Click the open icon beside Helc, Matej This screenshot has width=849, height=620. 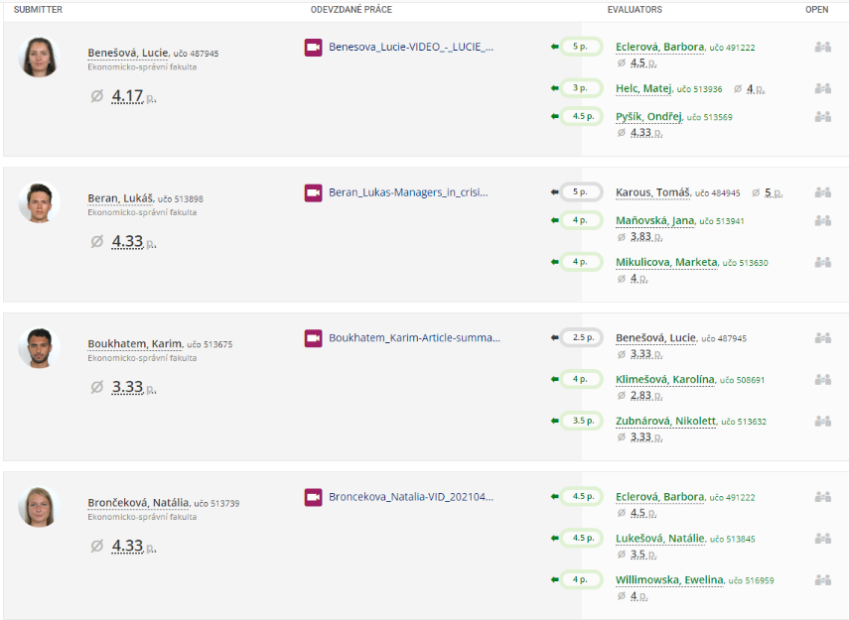(822, 88)
